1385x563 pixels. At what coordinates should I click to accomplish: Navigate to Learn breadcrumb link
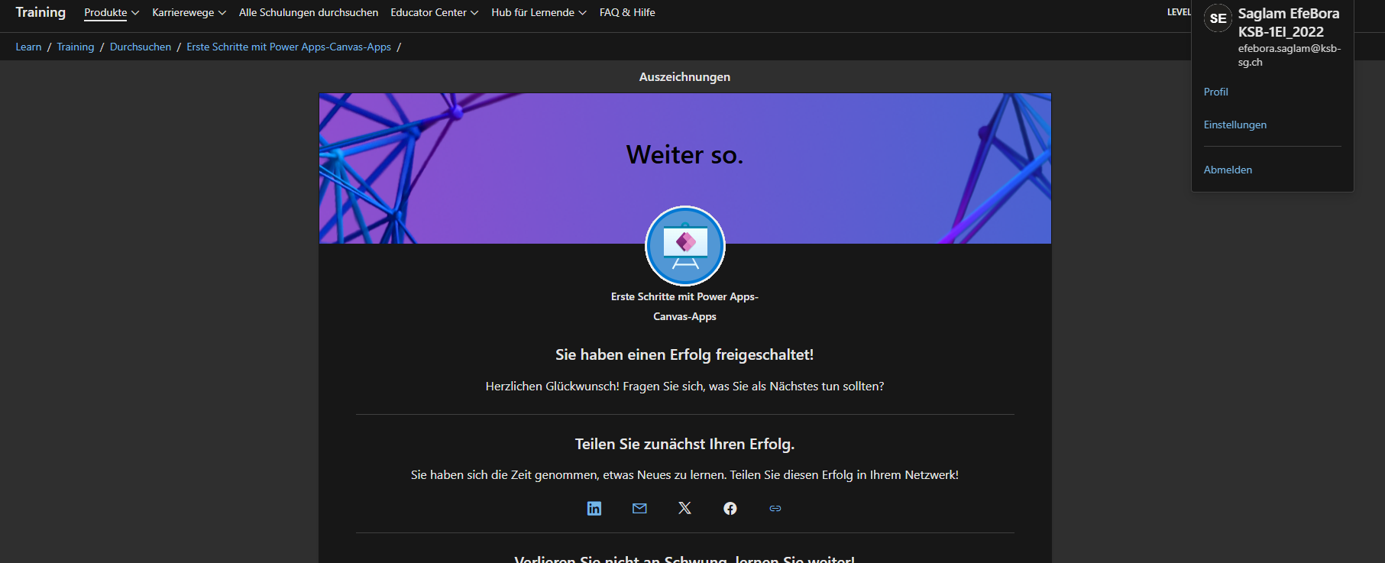tap(28, 47)
